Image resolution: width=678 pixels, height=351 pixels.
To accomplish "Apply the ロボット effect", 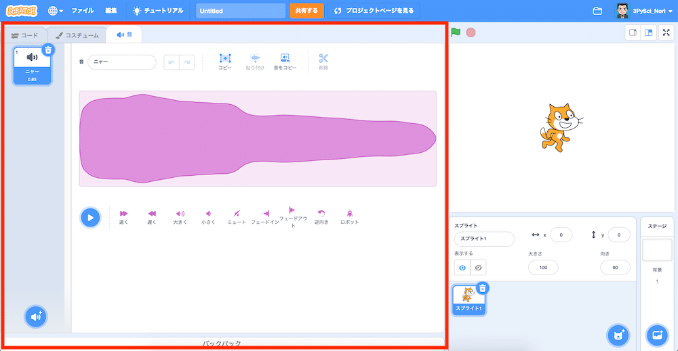I will (x=349, y=217).
